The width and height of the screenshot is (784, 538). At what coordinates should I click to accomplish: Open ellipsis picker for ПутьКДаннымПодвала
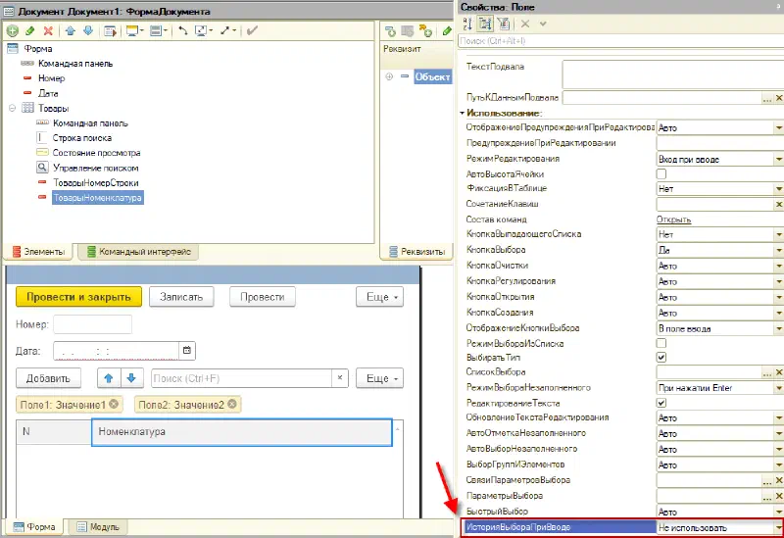[767, 98]
